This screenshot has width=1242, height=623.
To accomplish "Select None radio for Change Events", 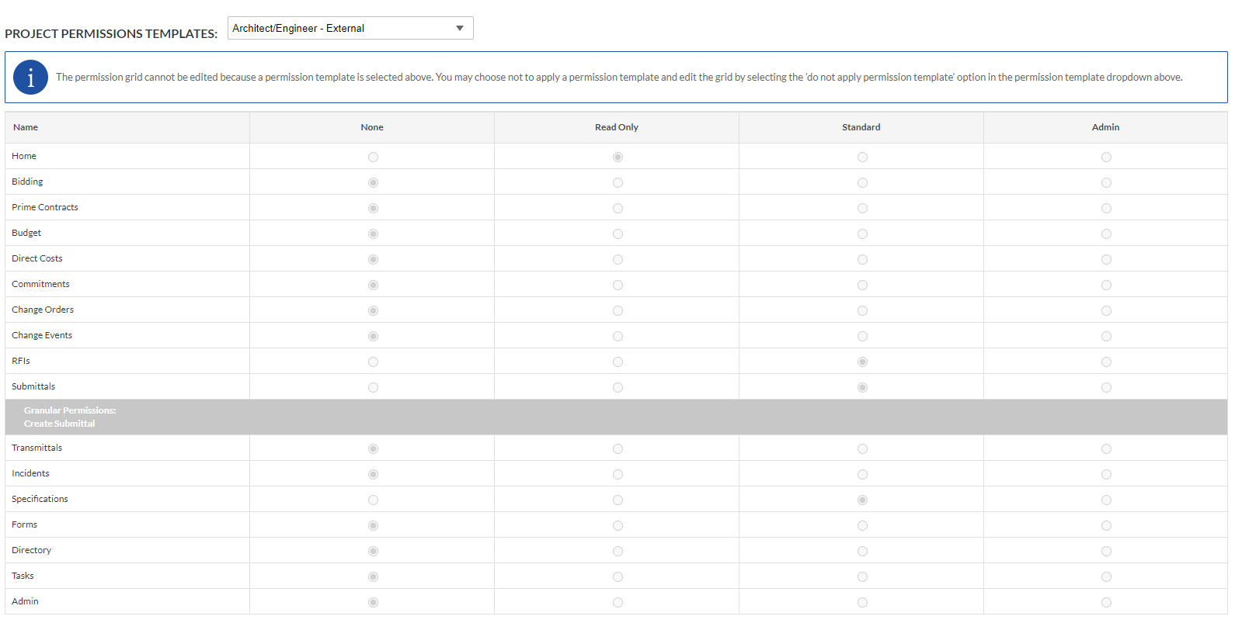I will (373, 336).
